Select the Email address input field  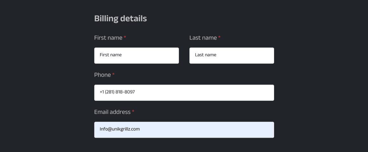[184, 130]
